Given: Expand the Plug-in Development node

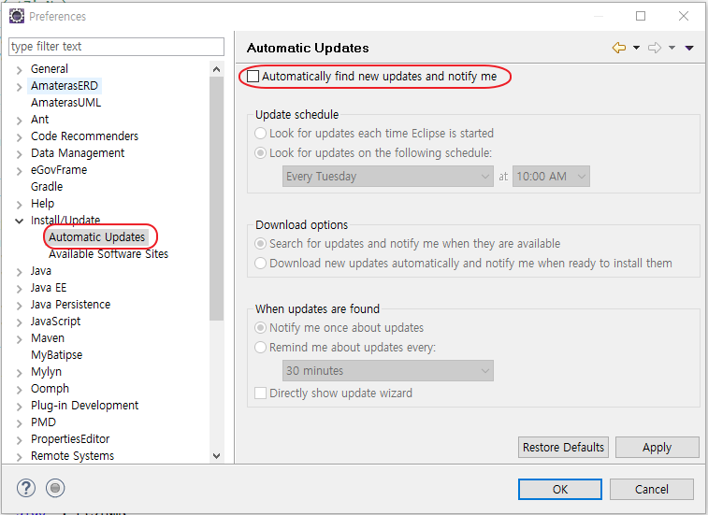Looking at the screenshot, I should pyautogui.click(x=19, y=407).
